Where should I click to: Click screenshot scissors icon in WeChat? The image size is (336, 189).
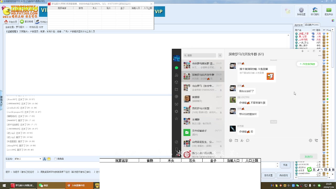(x=242, y=140)
